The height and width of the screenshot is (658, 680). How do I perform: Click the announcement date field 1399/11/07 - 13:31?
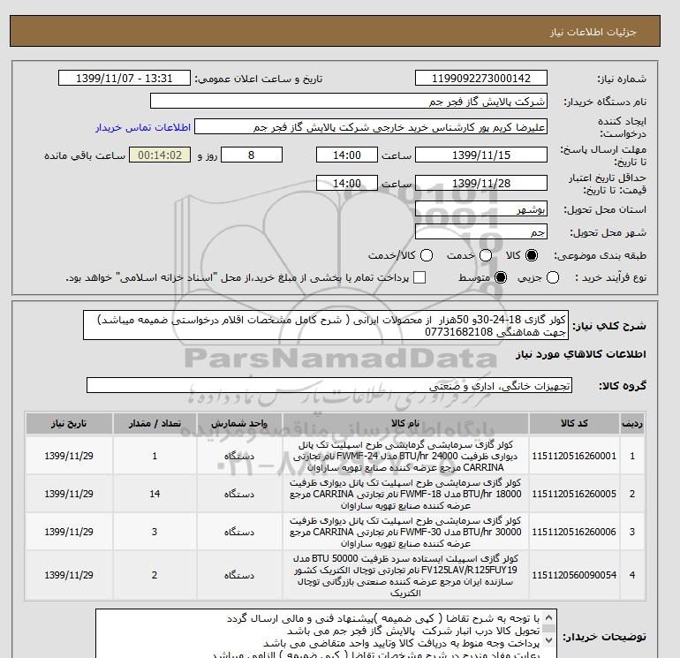tap(124, 78)
